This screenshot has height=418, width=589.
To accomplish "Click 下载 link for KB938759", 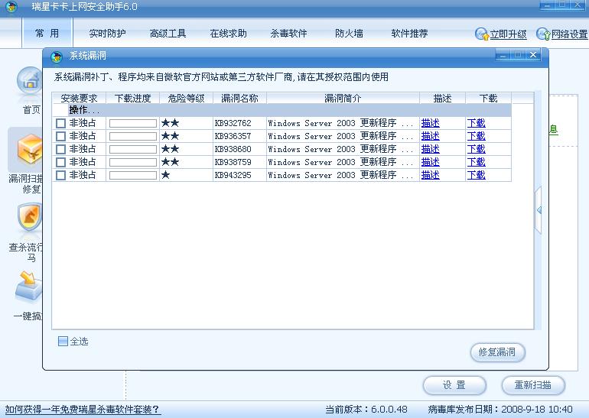I will [x=477, y=162].
